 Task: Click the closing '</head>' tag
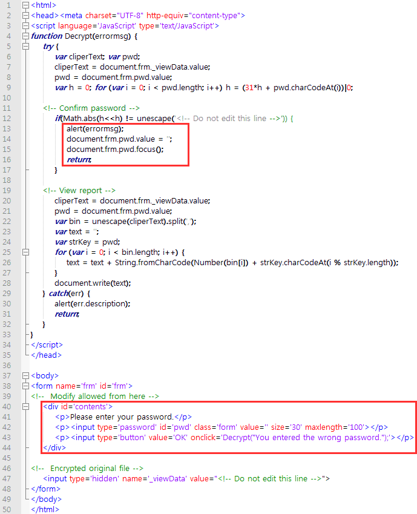coord(46,355)
